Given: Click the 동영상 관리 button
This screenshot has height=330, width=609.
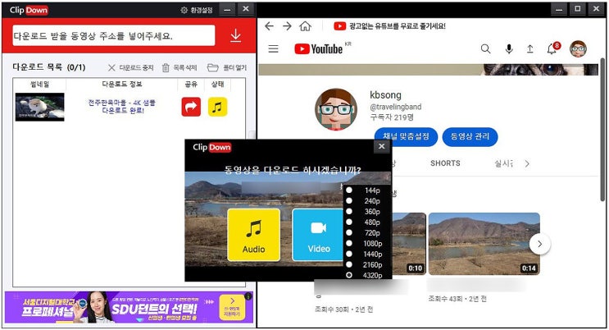Looking at the screenshot, I should click(470, 136).
